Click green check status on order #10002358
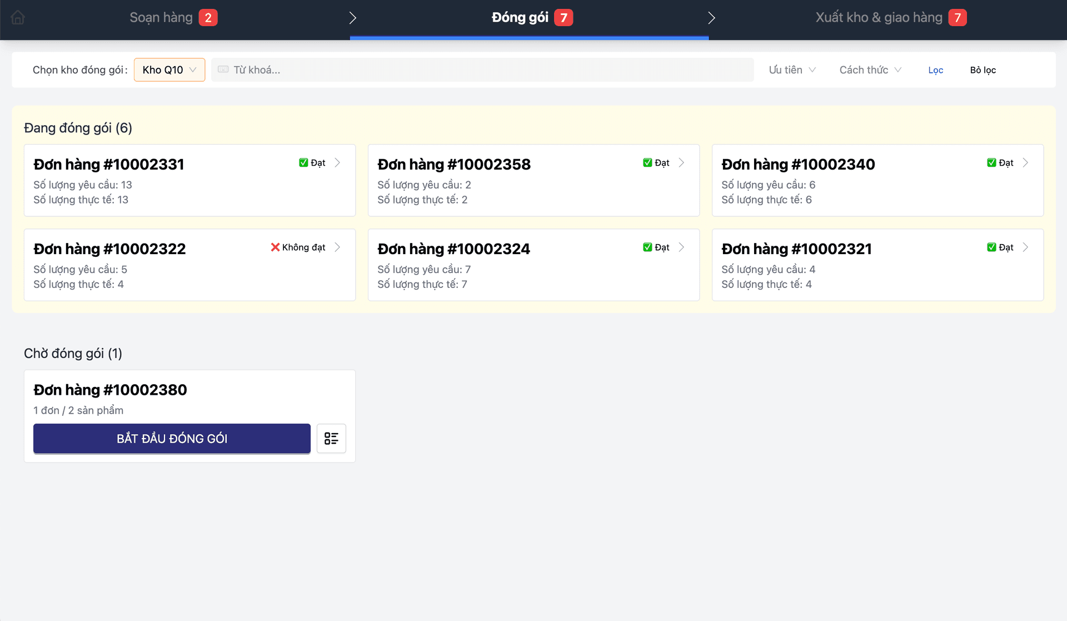1067x621 pixels. tap(647, 163)
